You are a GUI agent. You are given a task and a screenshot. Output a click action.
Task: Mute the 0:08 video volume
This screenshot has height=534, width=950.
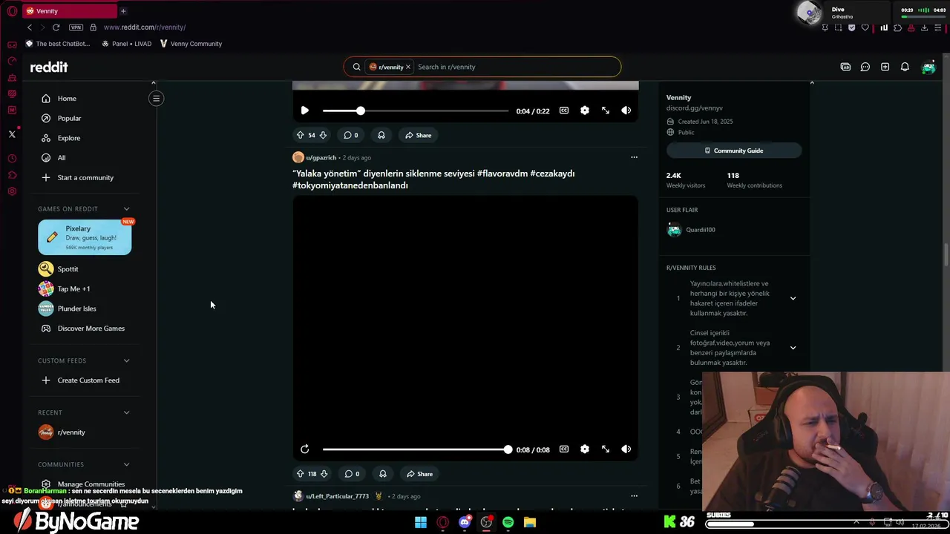(626, 449)
